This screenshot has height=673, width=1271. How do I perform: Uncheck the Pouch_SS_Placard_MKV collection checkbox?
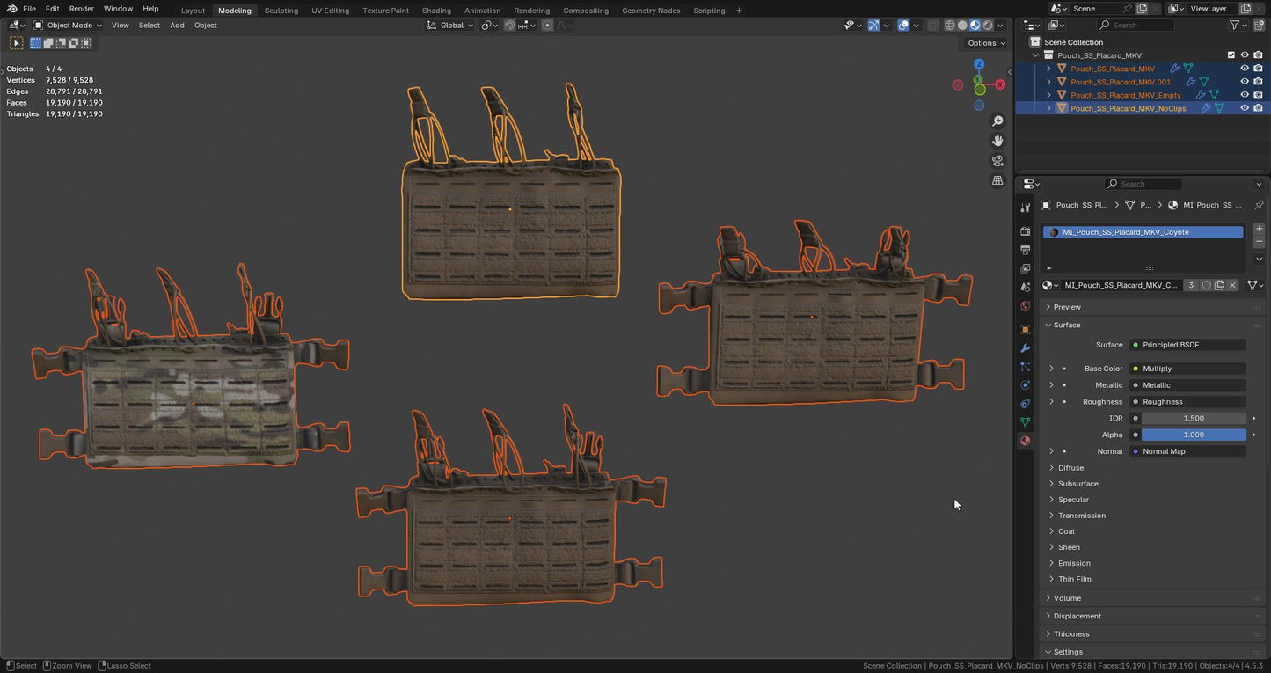pyautogui.click(x=1231, y=55)
